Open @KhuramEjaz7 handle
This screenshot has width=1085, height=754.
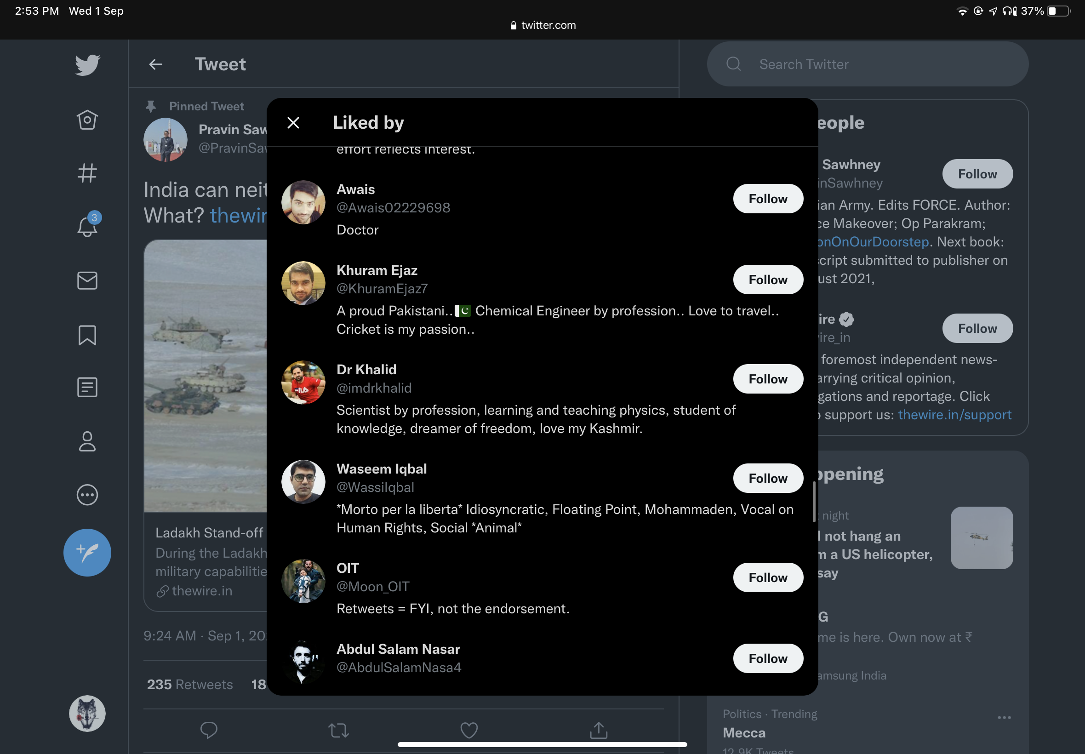[x=382, y=288]
